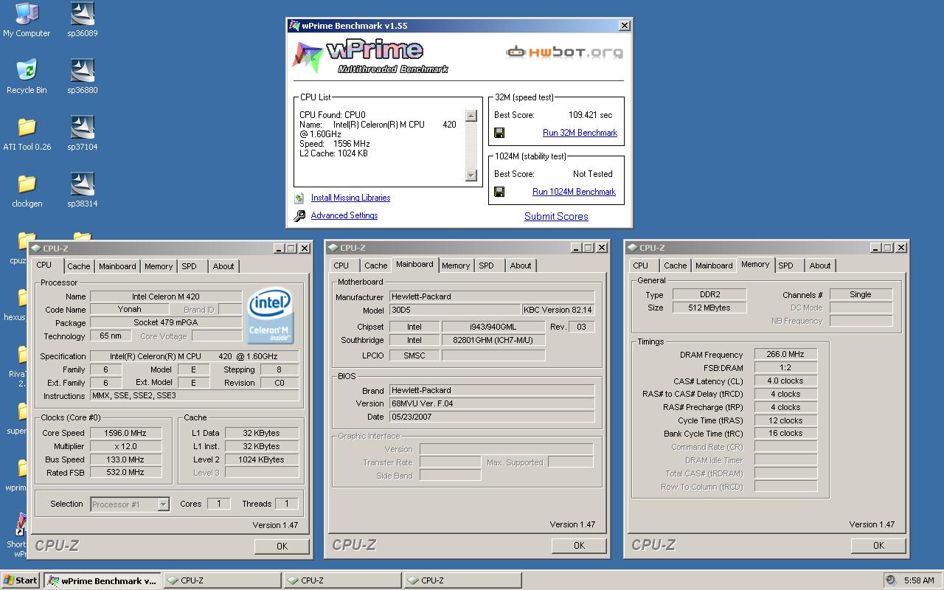The width and height of the screenshot is (944, 590).
Task: Switch to Mainboard tab in right CPU-Z
Action: [x=714, y=265]
